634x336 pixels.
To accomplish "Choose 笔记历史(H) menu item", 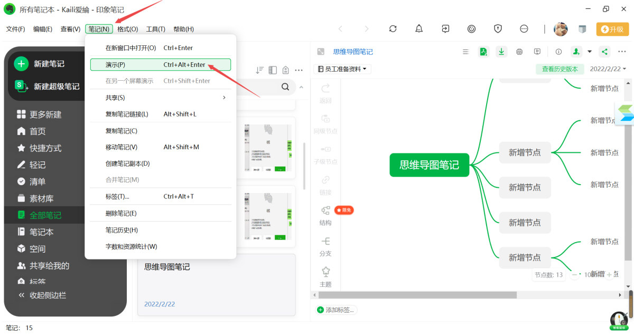I will [161, 230].
